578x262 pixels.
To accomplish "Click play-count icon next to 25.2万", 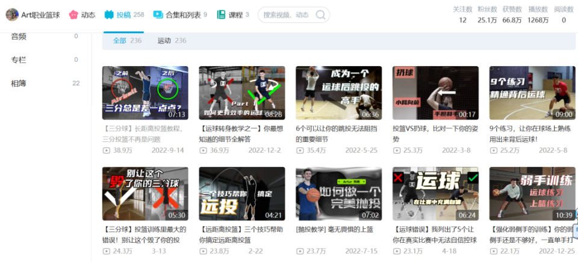I will (x=493, y=150).
